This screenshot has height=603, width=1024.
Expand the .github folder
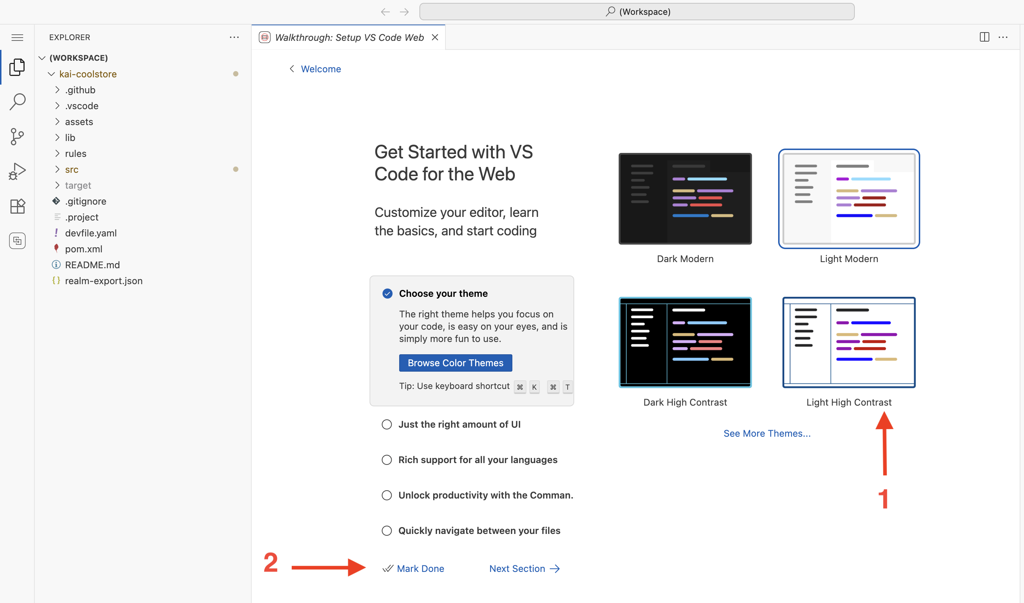(x=80, y=90)
